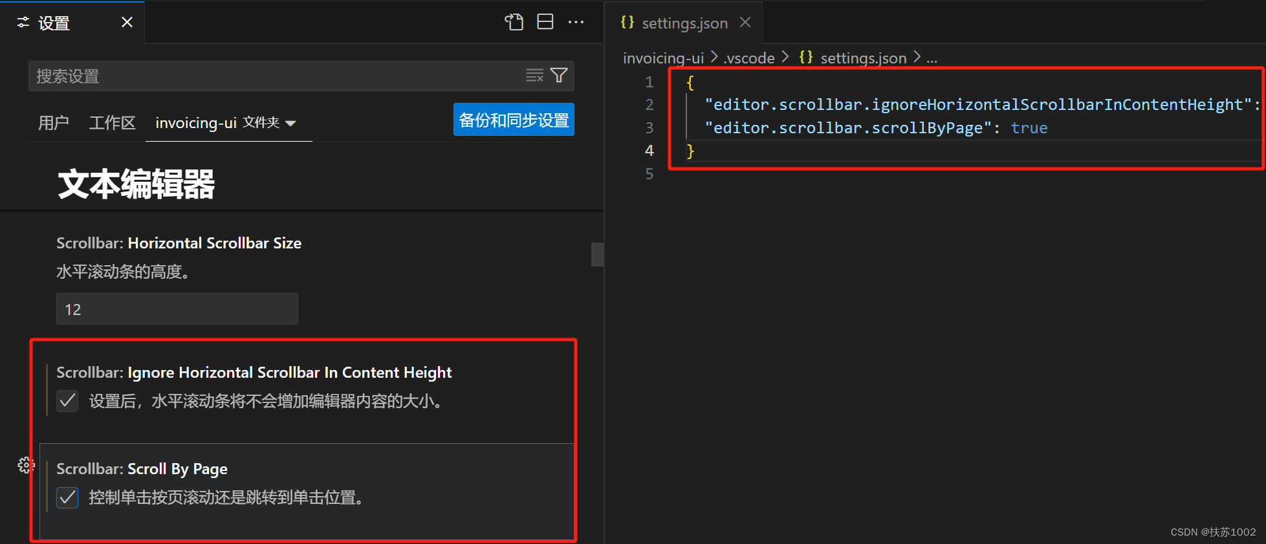The image size is (1266, 544).
Task: Click the Settings tab sliders icon
Action: coord(23,23)
